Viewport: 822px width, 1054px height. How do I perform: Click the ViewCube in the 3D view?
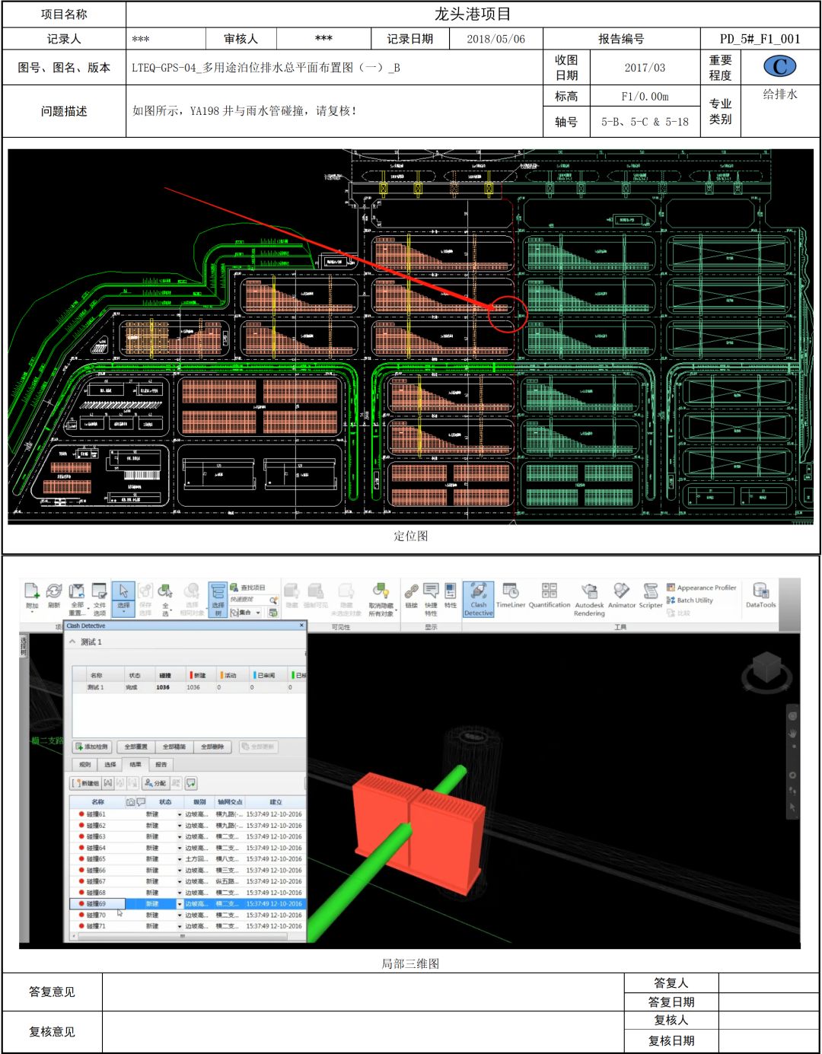[766, 670]
